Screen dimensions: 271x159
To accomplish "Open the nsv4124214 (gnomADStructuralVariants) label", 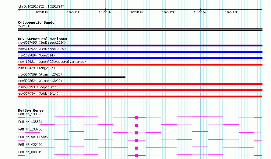I will [x=52, y=62].
